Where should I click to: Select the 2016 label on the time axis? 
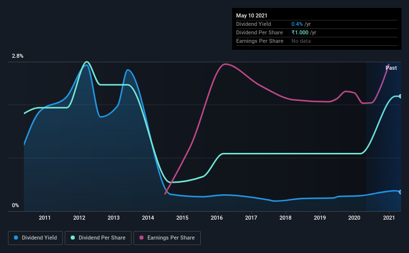(x=217, y=218)
